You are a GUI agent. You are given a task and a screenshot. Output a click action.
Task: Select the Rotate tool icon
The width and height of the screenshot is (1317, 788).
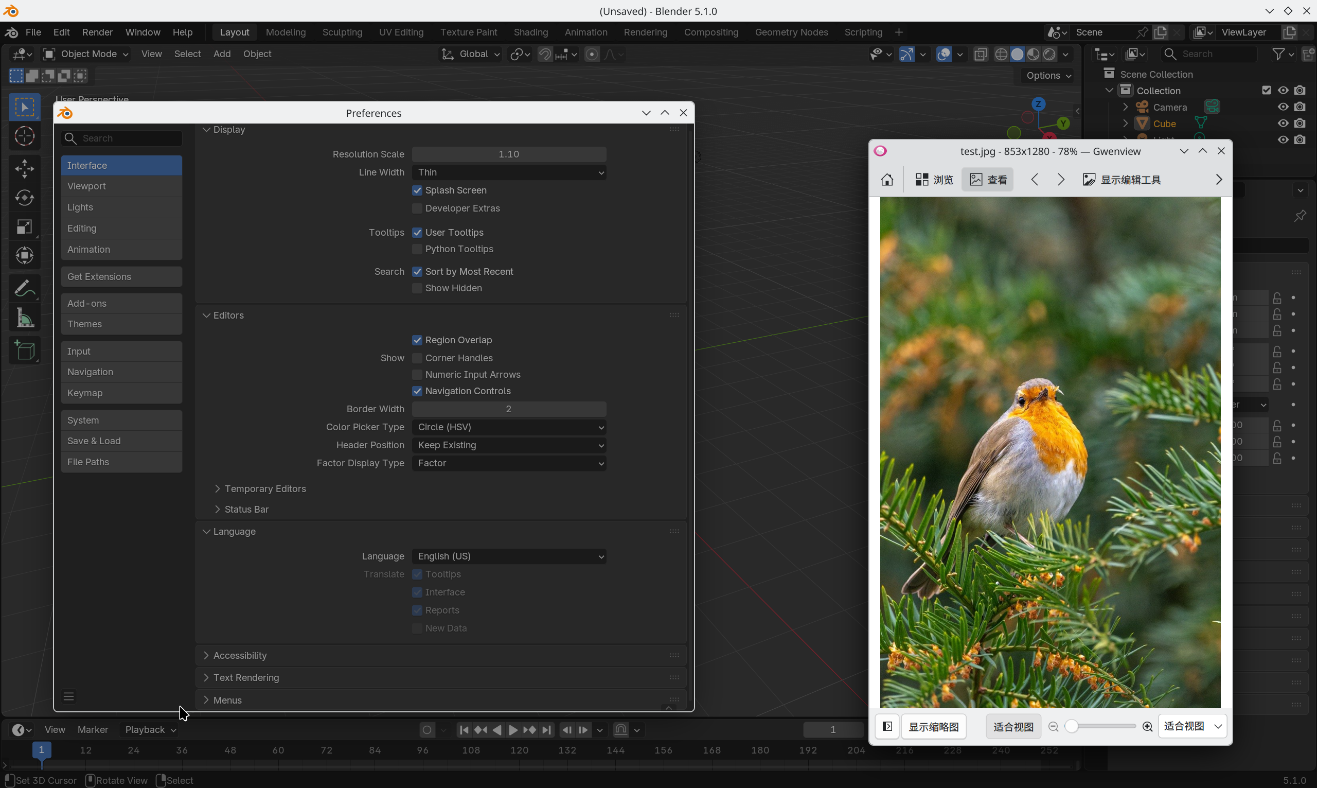point(24,198)
